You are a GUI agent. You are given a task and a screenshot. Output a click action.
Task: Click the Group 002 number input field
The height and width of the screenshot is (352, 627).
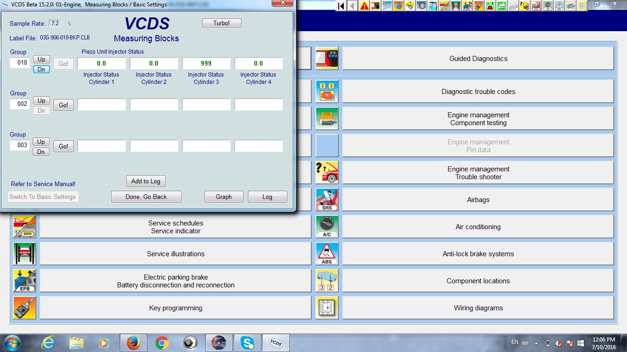click(20, 104)
